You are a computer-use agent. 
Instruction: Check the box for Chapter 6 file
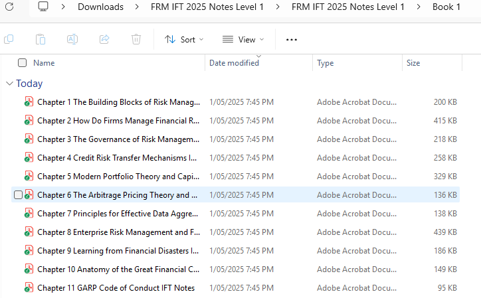(x=18, y=195)
